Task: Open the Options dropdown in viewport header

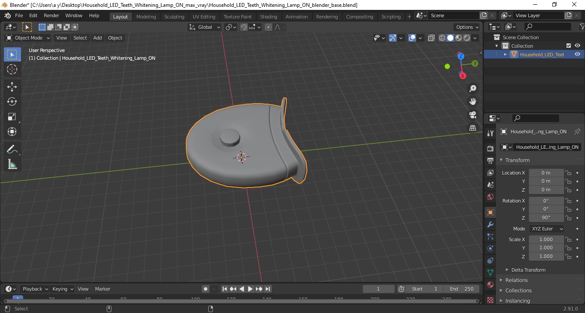Action: [468, 27]
